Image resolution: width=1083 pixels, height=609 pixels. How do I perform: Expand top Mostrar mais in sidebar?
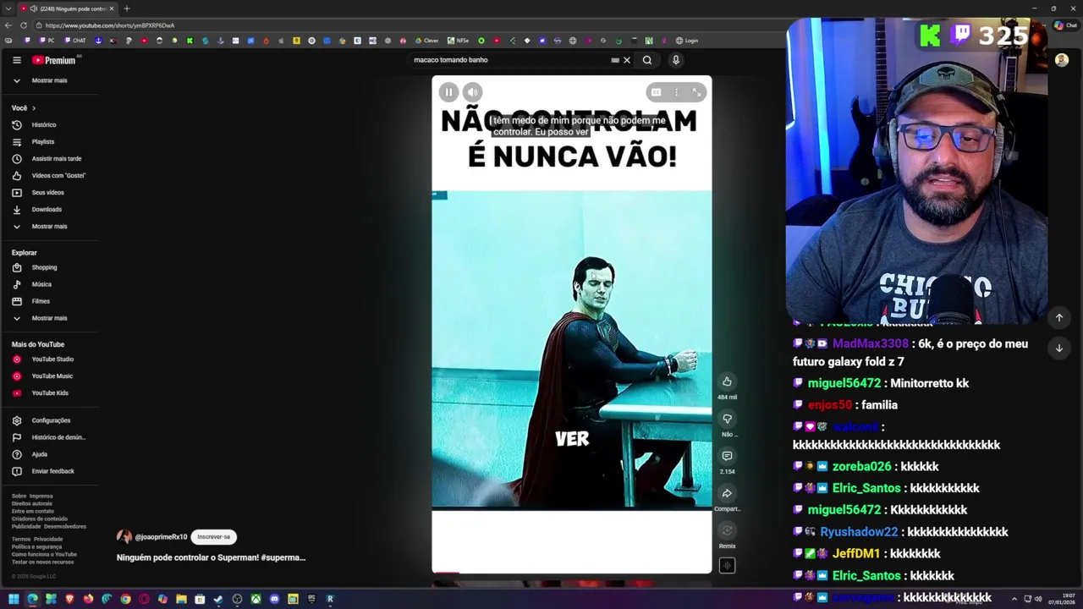click(49, 80)
